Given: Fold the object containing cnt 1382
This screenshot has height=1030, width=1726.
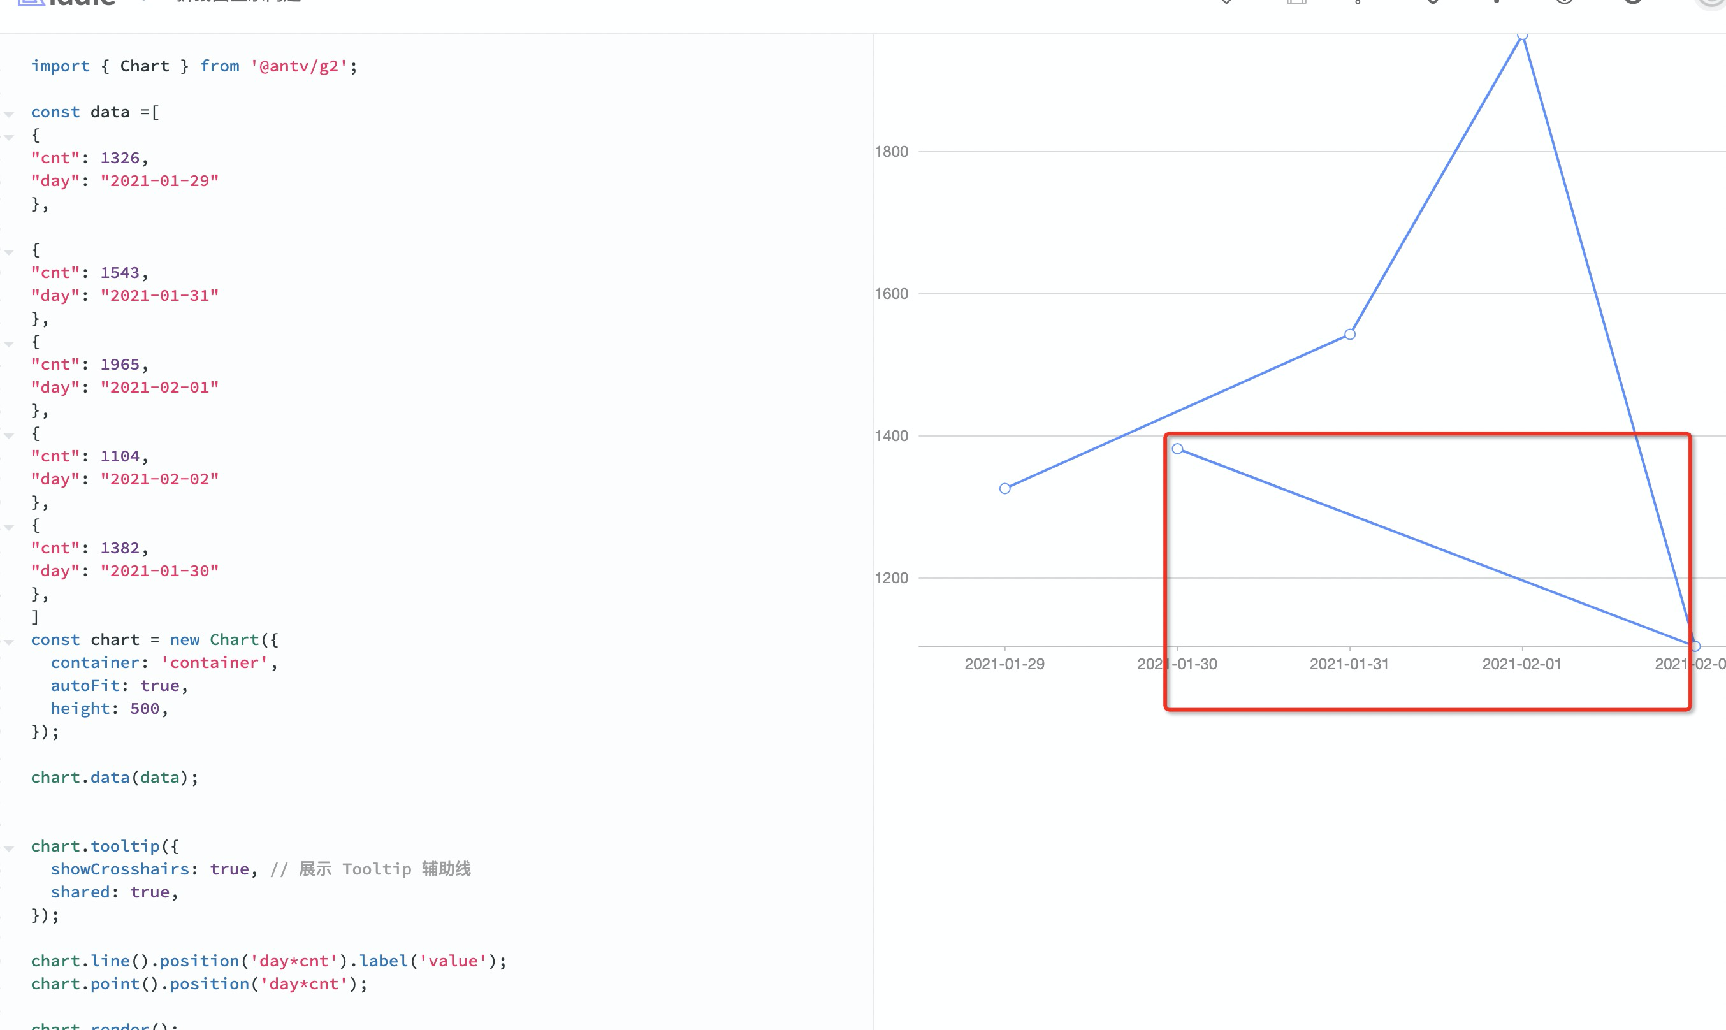Looking at the screenshot, I should (x=9, y=528).
